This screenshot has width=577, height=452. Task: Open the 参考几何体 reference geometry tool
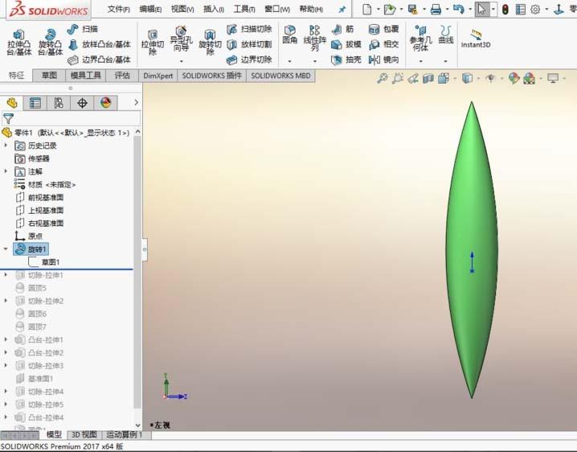pyautogui.click(x=420, y=39)
